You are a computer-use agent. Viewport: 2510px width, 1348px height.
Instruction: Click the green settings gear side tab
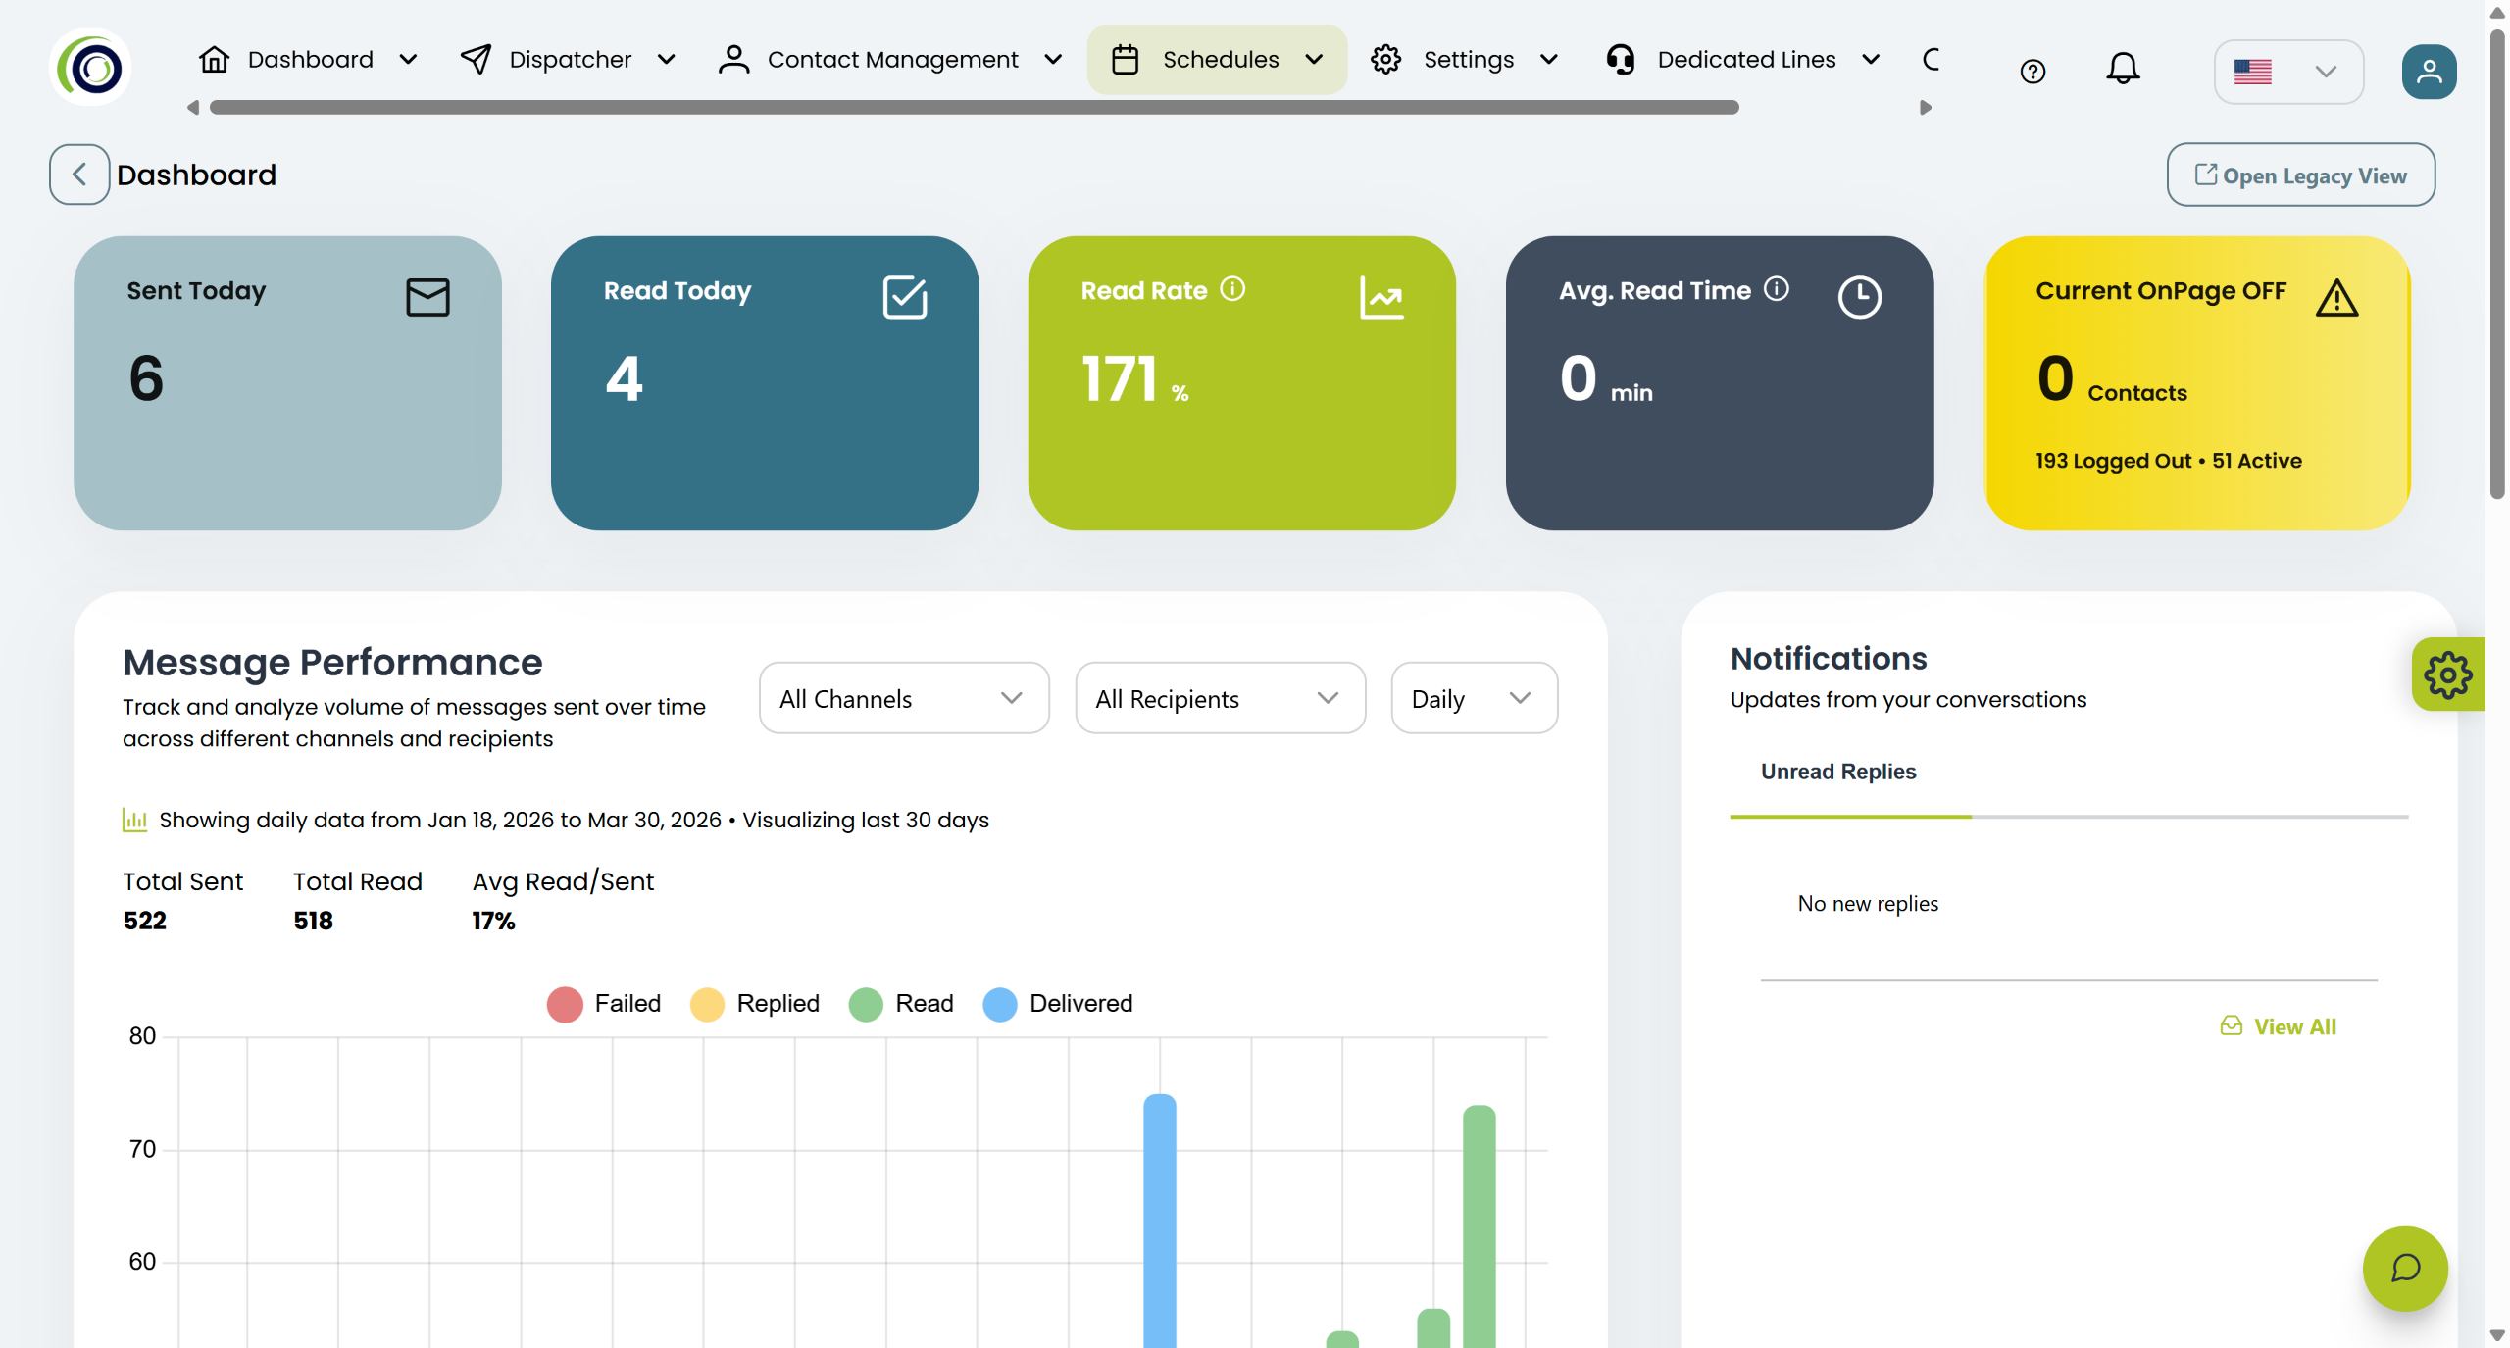click(2447, 674)
